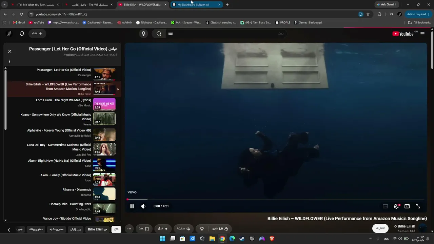Screen dimensions: 434x244
Task: Show hidden system tray icons
Action: (x=370, y=239)
